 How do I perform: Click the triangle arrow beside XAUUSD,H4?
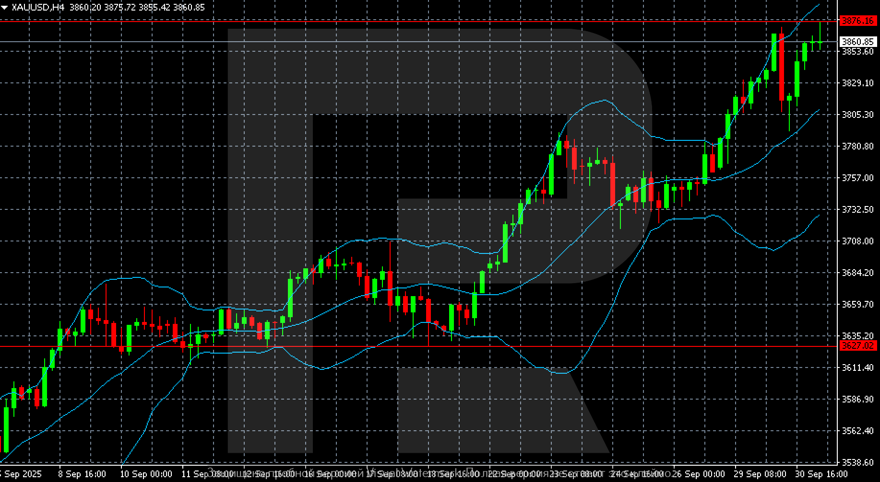click(x=4, y=7)
